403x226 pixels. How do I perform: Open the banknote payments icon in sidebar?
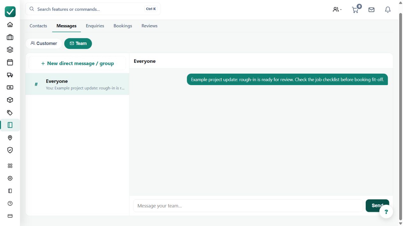10,87
